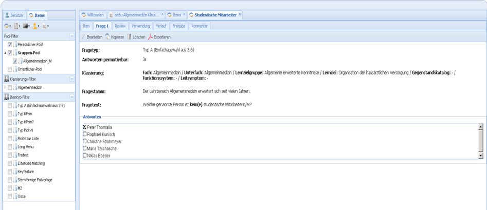Click the Itemtyp-Filter panel icon

6,97
